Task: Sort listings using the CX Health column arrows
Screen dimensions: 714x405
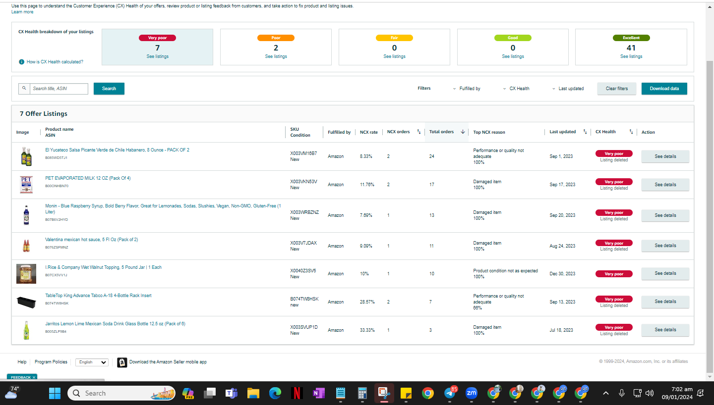Action: [631, 132]
